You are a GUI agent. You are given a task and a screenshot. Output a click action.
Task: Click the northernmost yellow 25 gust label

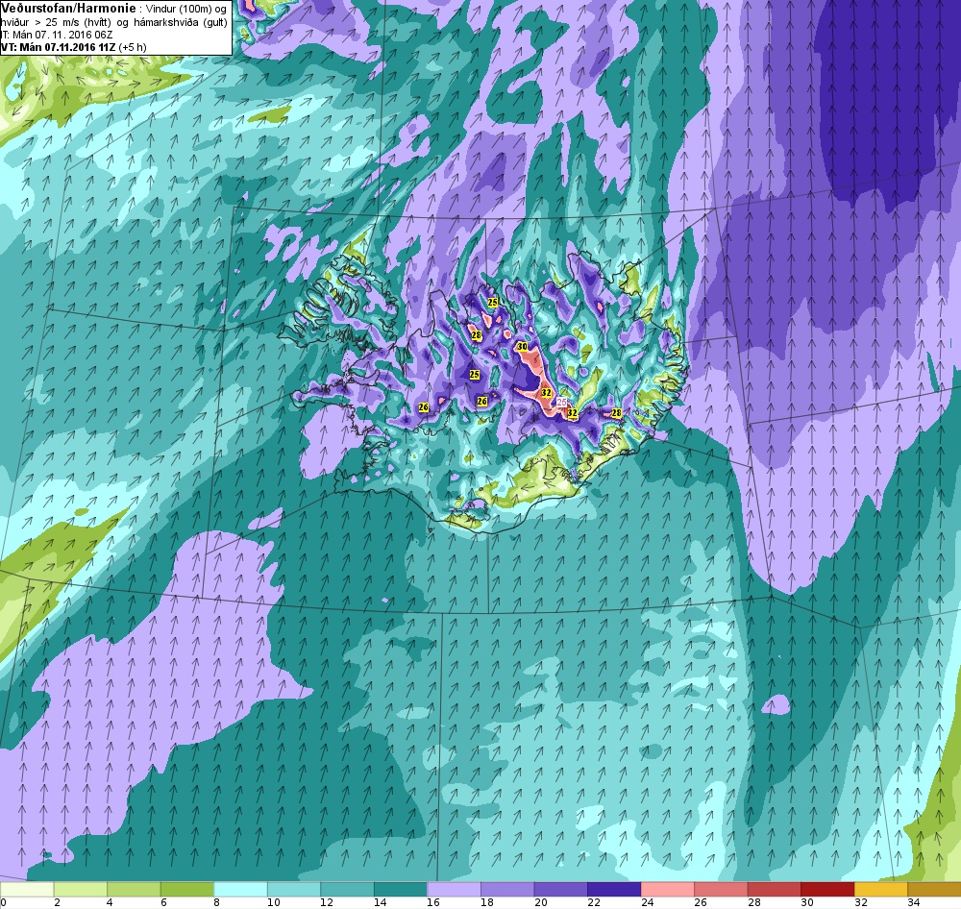pos(492,302)
